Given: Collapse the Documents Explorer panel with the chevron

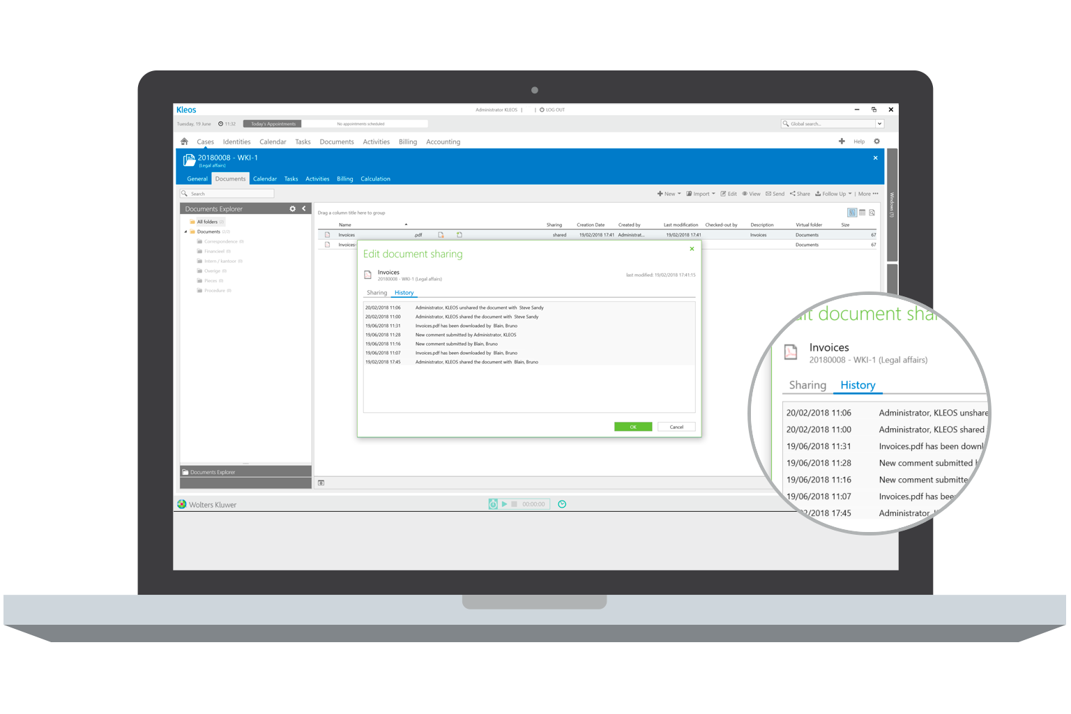Looking at the screenshot, I should click(x=304, y=208).
